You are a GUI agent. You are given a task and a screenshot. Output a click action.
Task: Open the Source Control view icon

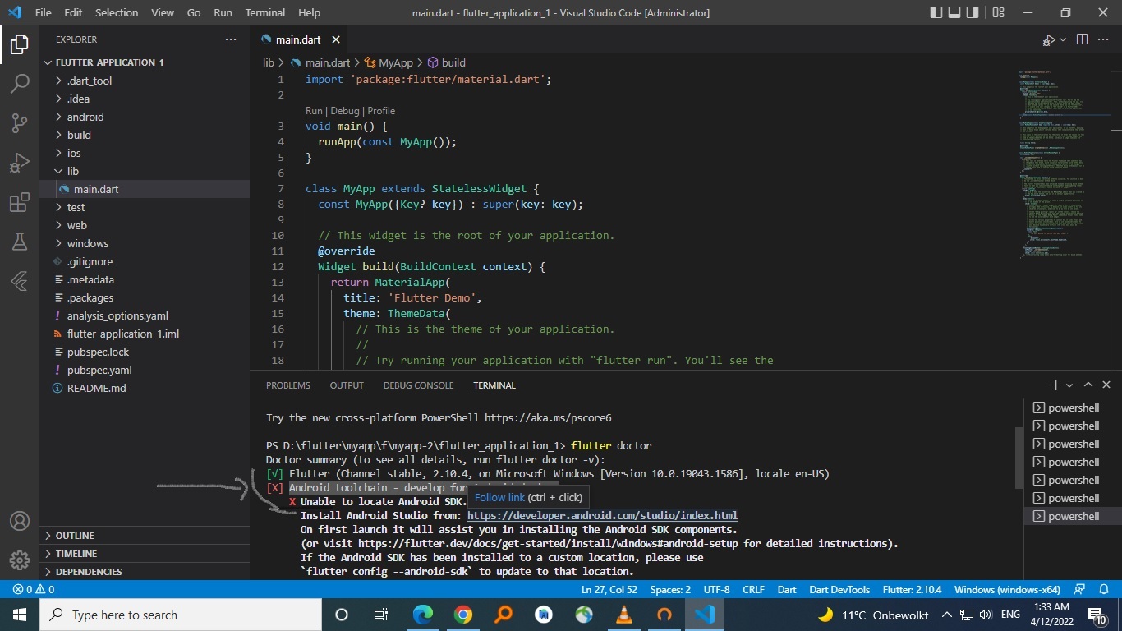20,123
